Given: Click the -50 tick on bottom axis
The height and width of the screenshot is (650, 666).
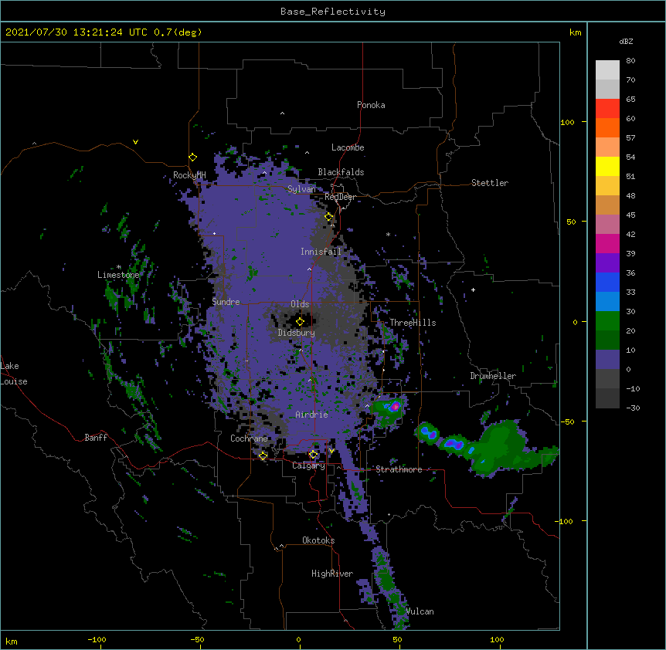Looking at the screenshot, I should [x=197, y=640].
